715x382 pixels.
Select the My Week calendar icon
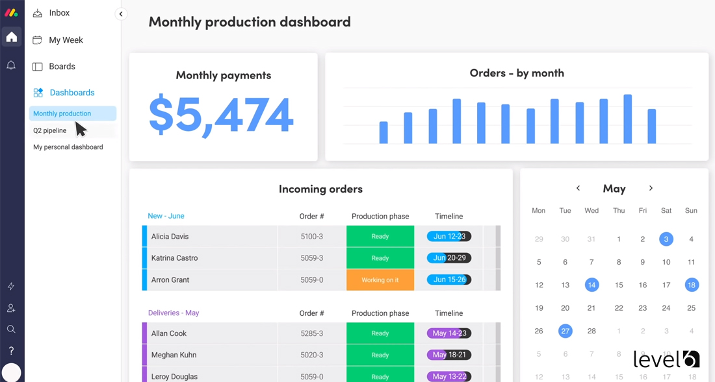36,40
